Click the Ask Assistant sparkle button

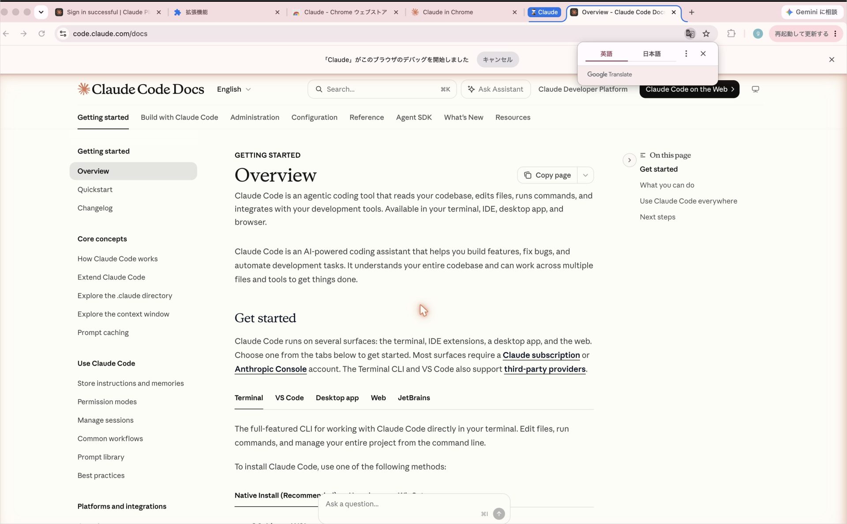point(496,89)
